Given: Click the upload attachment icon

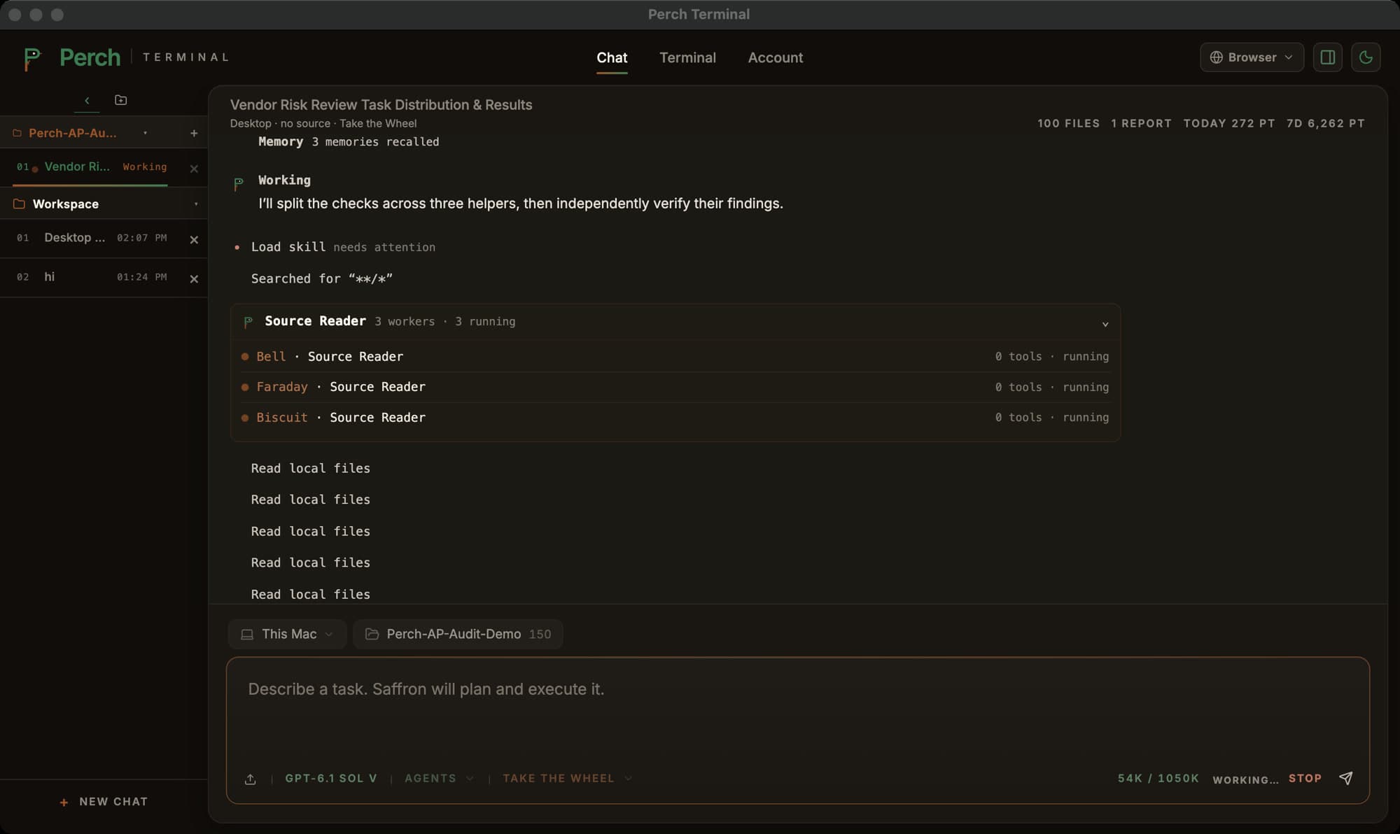Looking at the screenshot, I should 250,779.
